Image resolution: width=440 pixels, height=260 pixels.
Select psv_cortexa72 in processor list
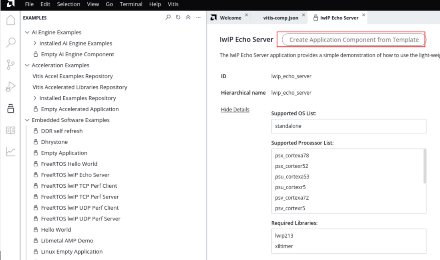(292, 198)
